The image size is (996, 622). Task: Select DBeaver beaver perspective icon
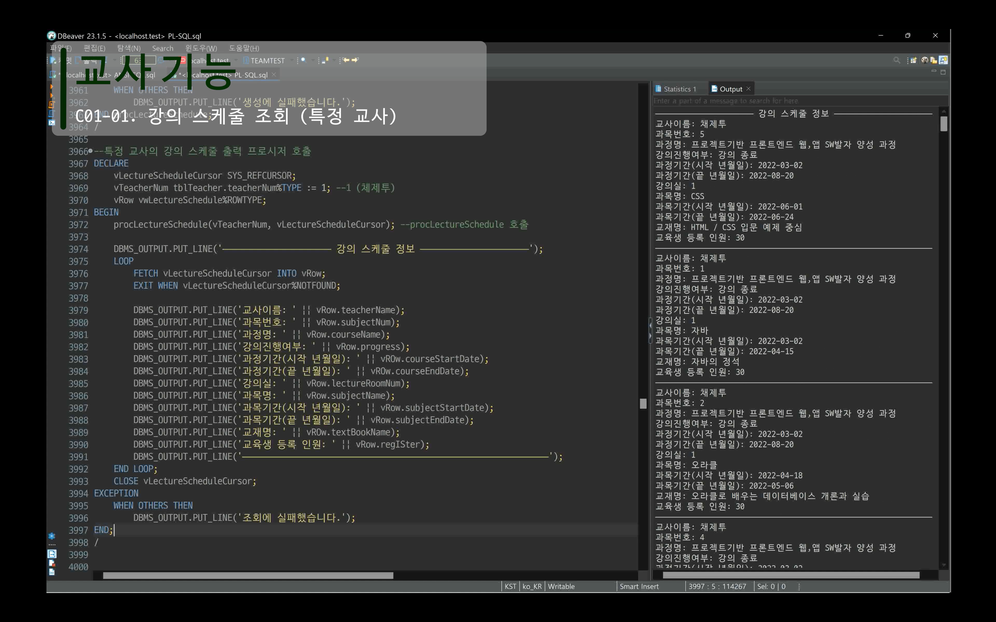(x=925, y=60)
